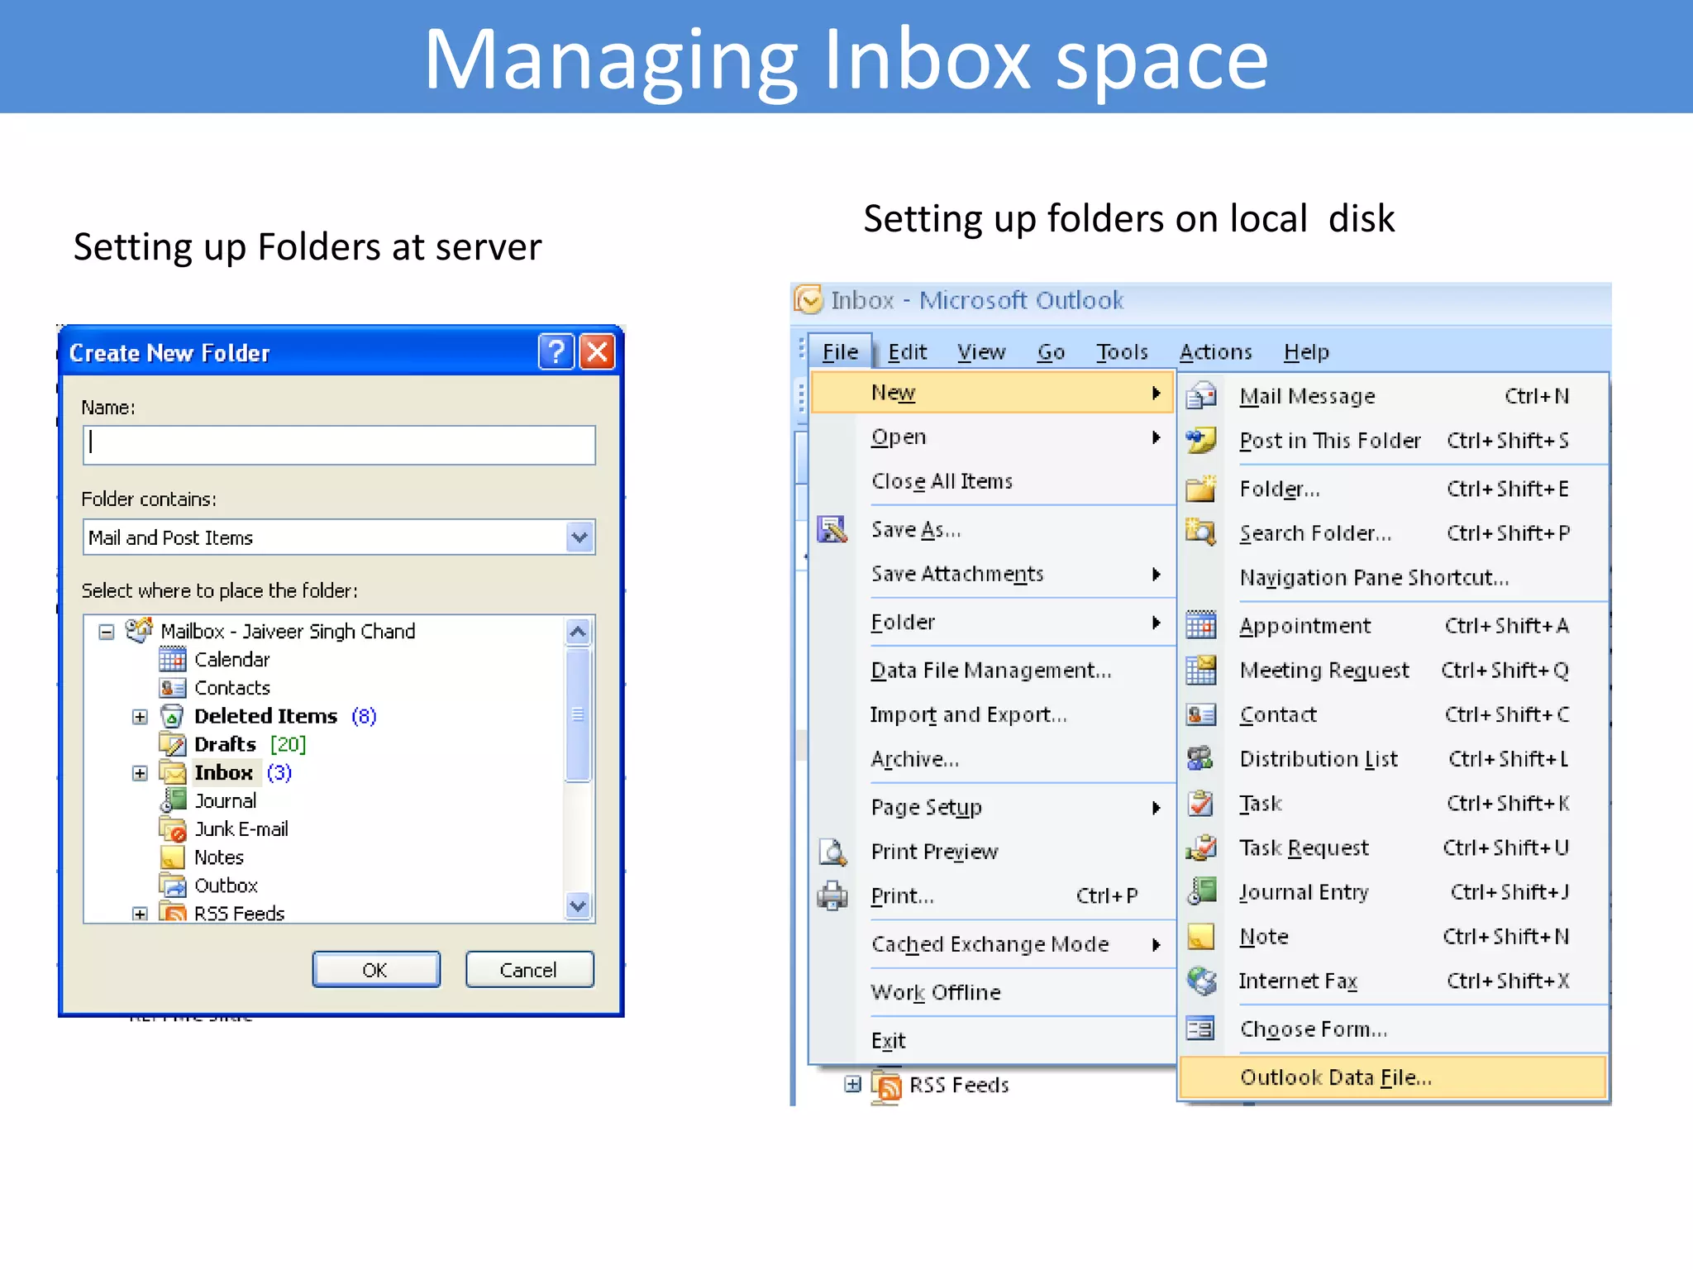Screen dimensions: 1693x1270
Task: Click the Distribution List icon
Action: click(1201, 758)
